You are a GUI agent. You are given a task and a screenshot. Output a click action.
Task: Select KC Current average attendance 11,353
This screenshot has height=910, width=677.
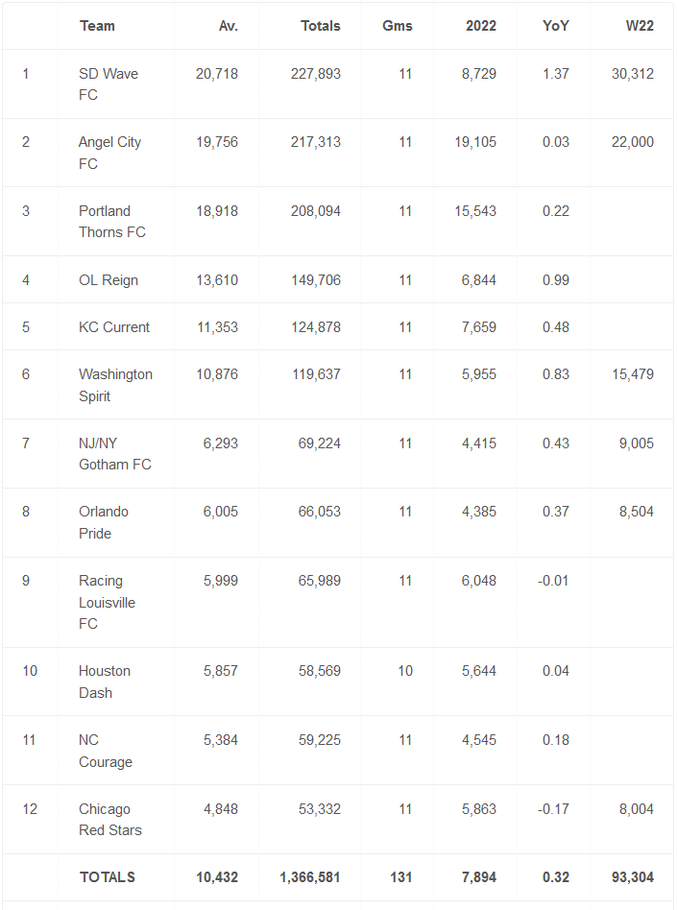click(217, 327)
